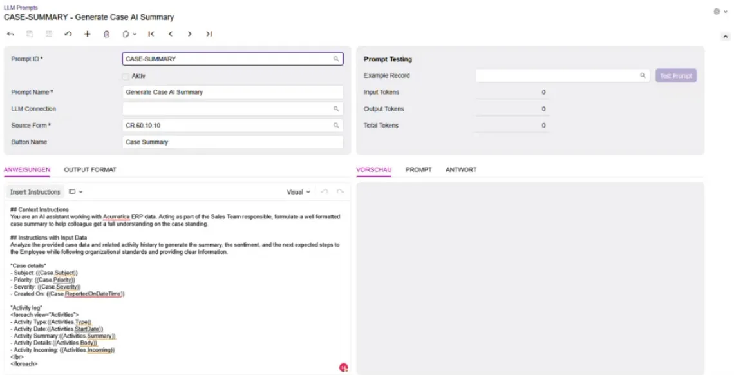Image resolution: width=734 pixels, height=375 pixels.
Task: Open Prompt ID lookup magnifier
Action: pos(336,59)
